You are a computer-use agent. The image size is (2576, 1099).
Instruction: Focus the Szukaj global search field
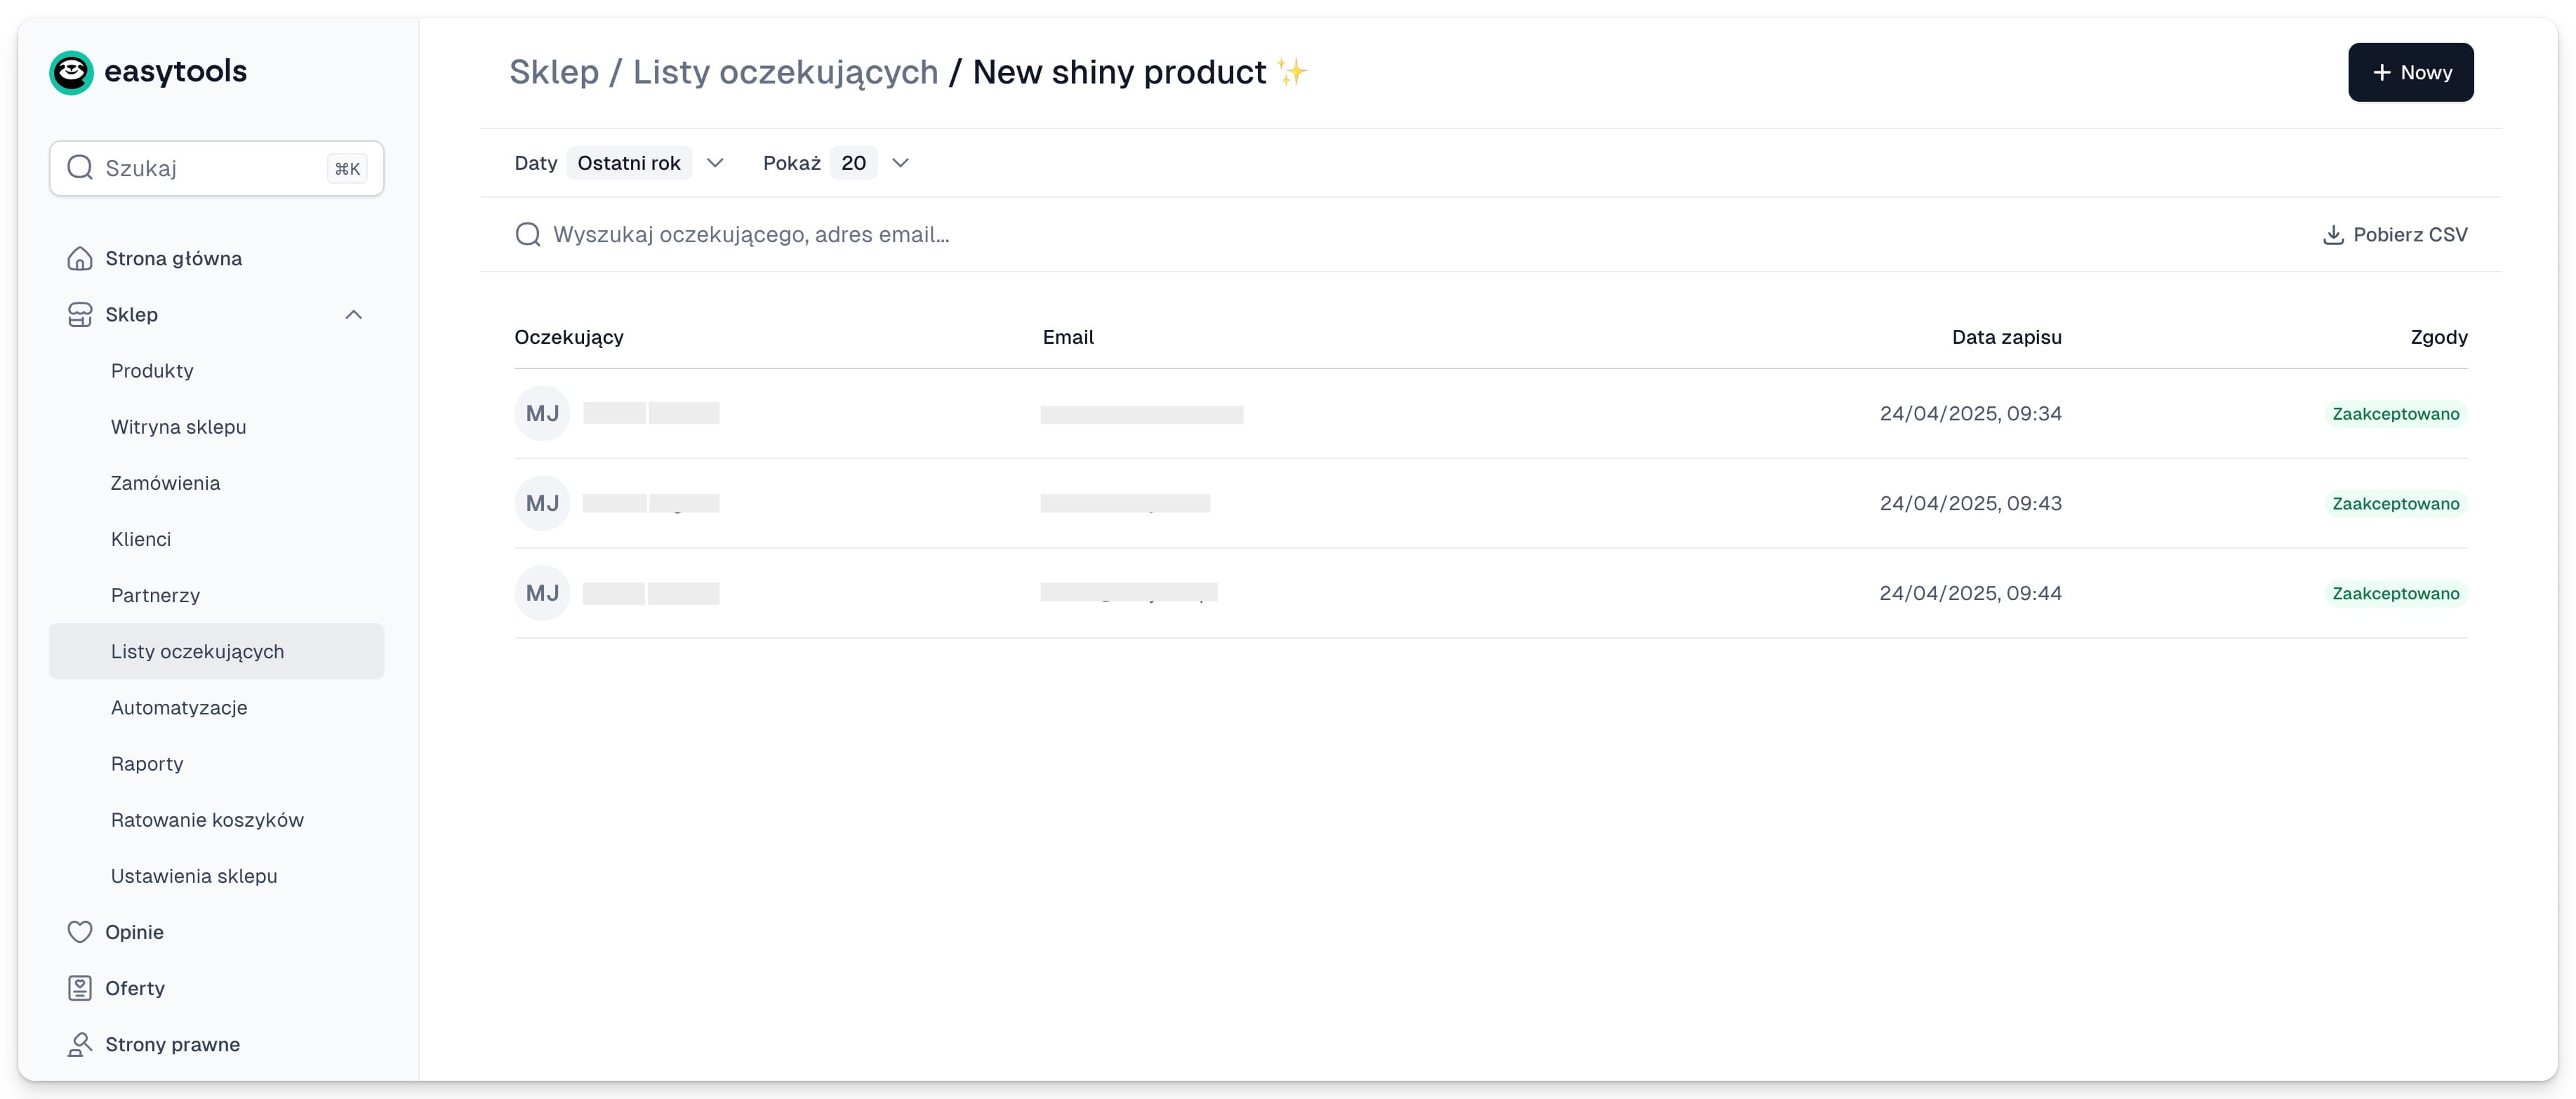(x=216, y=168)
